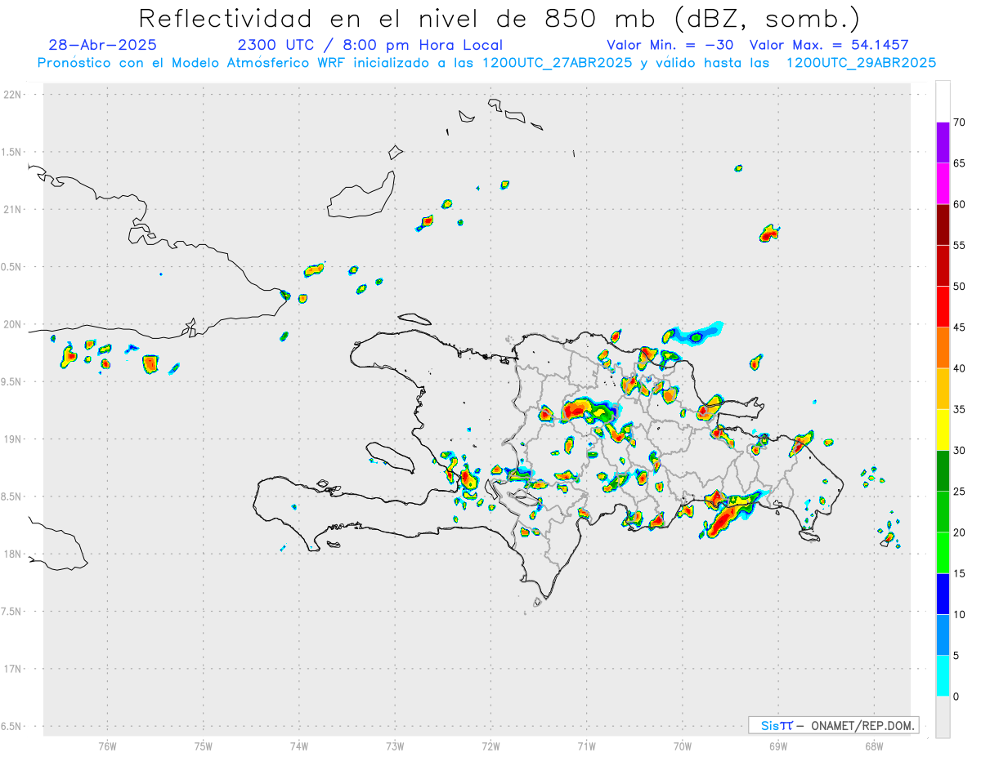Click the magenta 60-65 dBZ color band

coord(943,184)
